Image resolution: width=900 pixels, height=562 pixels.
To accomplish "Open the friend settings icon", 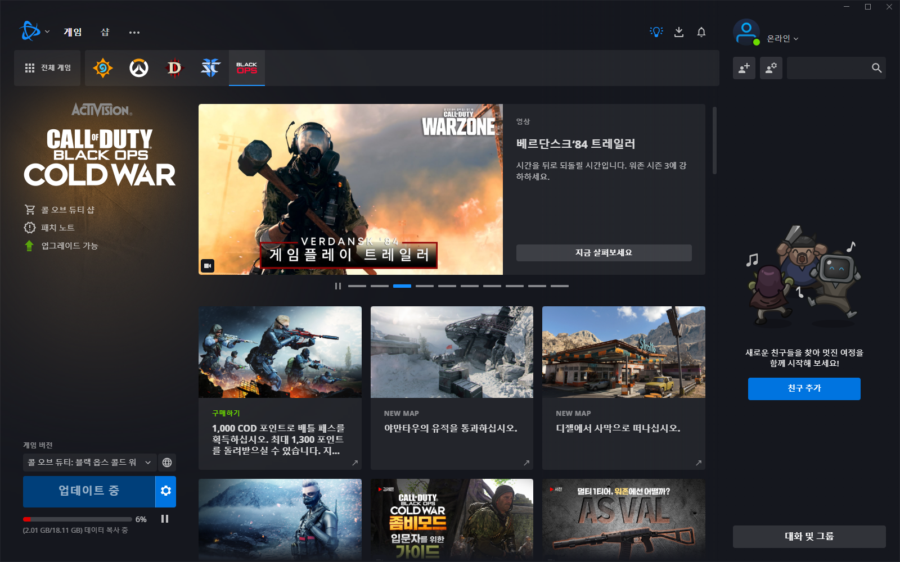I will click(x=771, y=68).
